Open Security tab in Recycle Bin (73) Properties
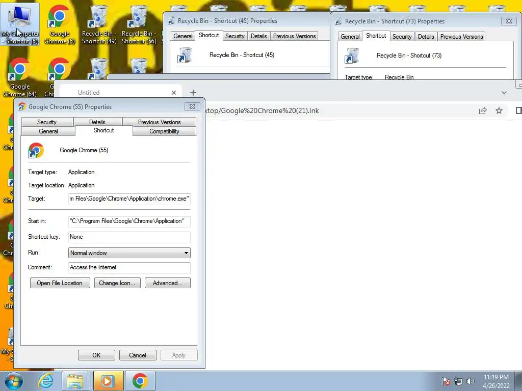Viewport: 522px width, 391px height. click(402, 37)
